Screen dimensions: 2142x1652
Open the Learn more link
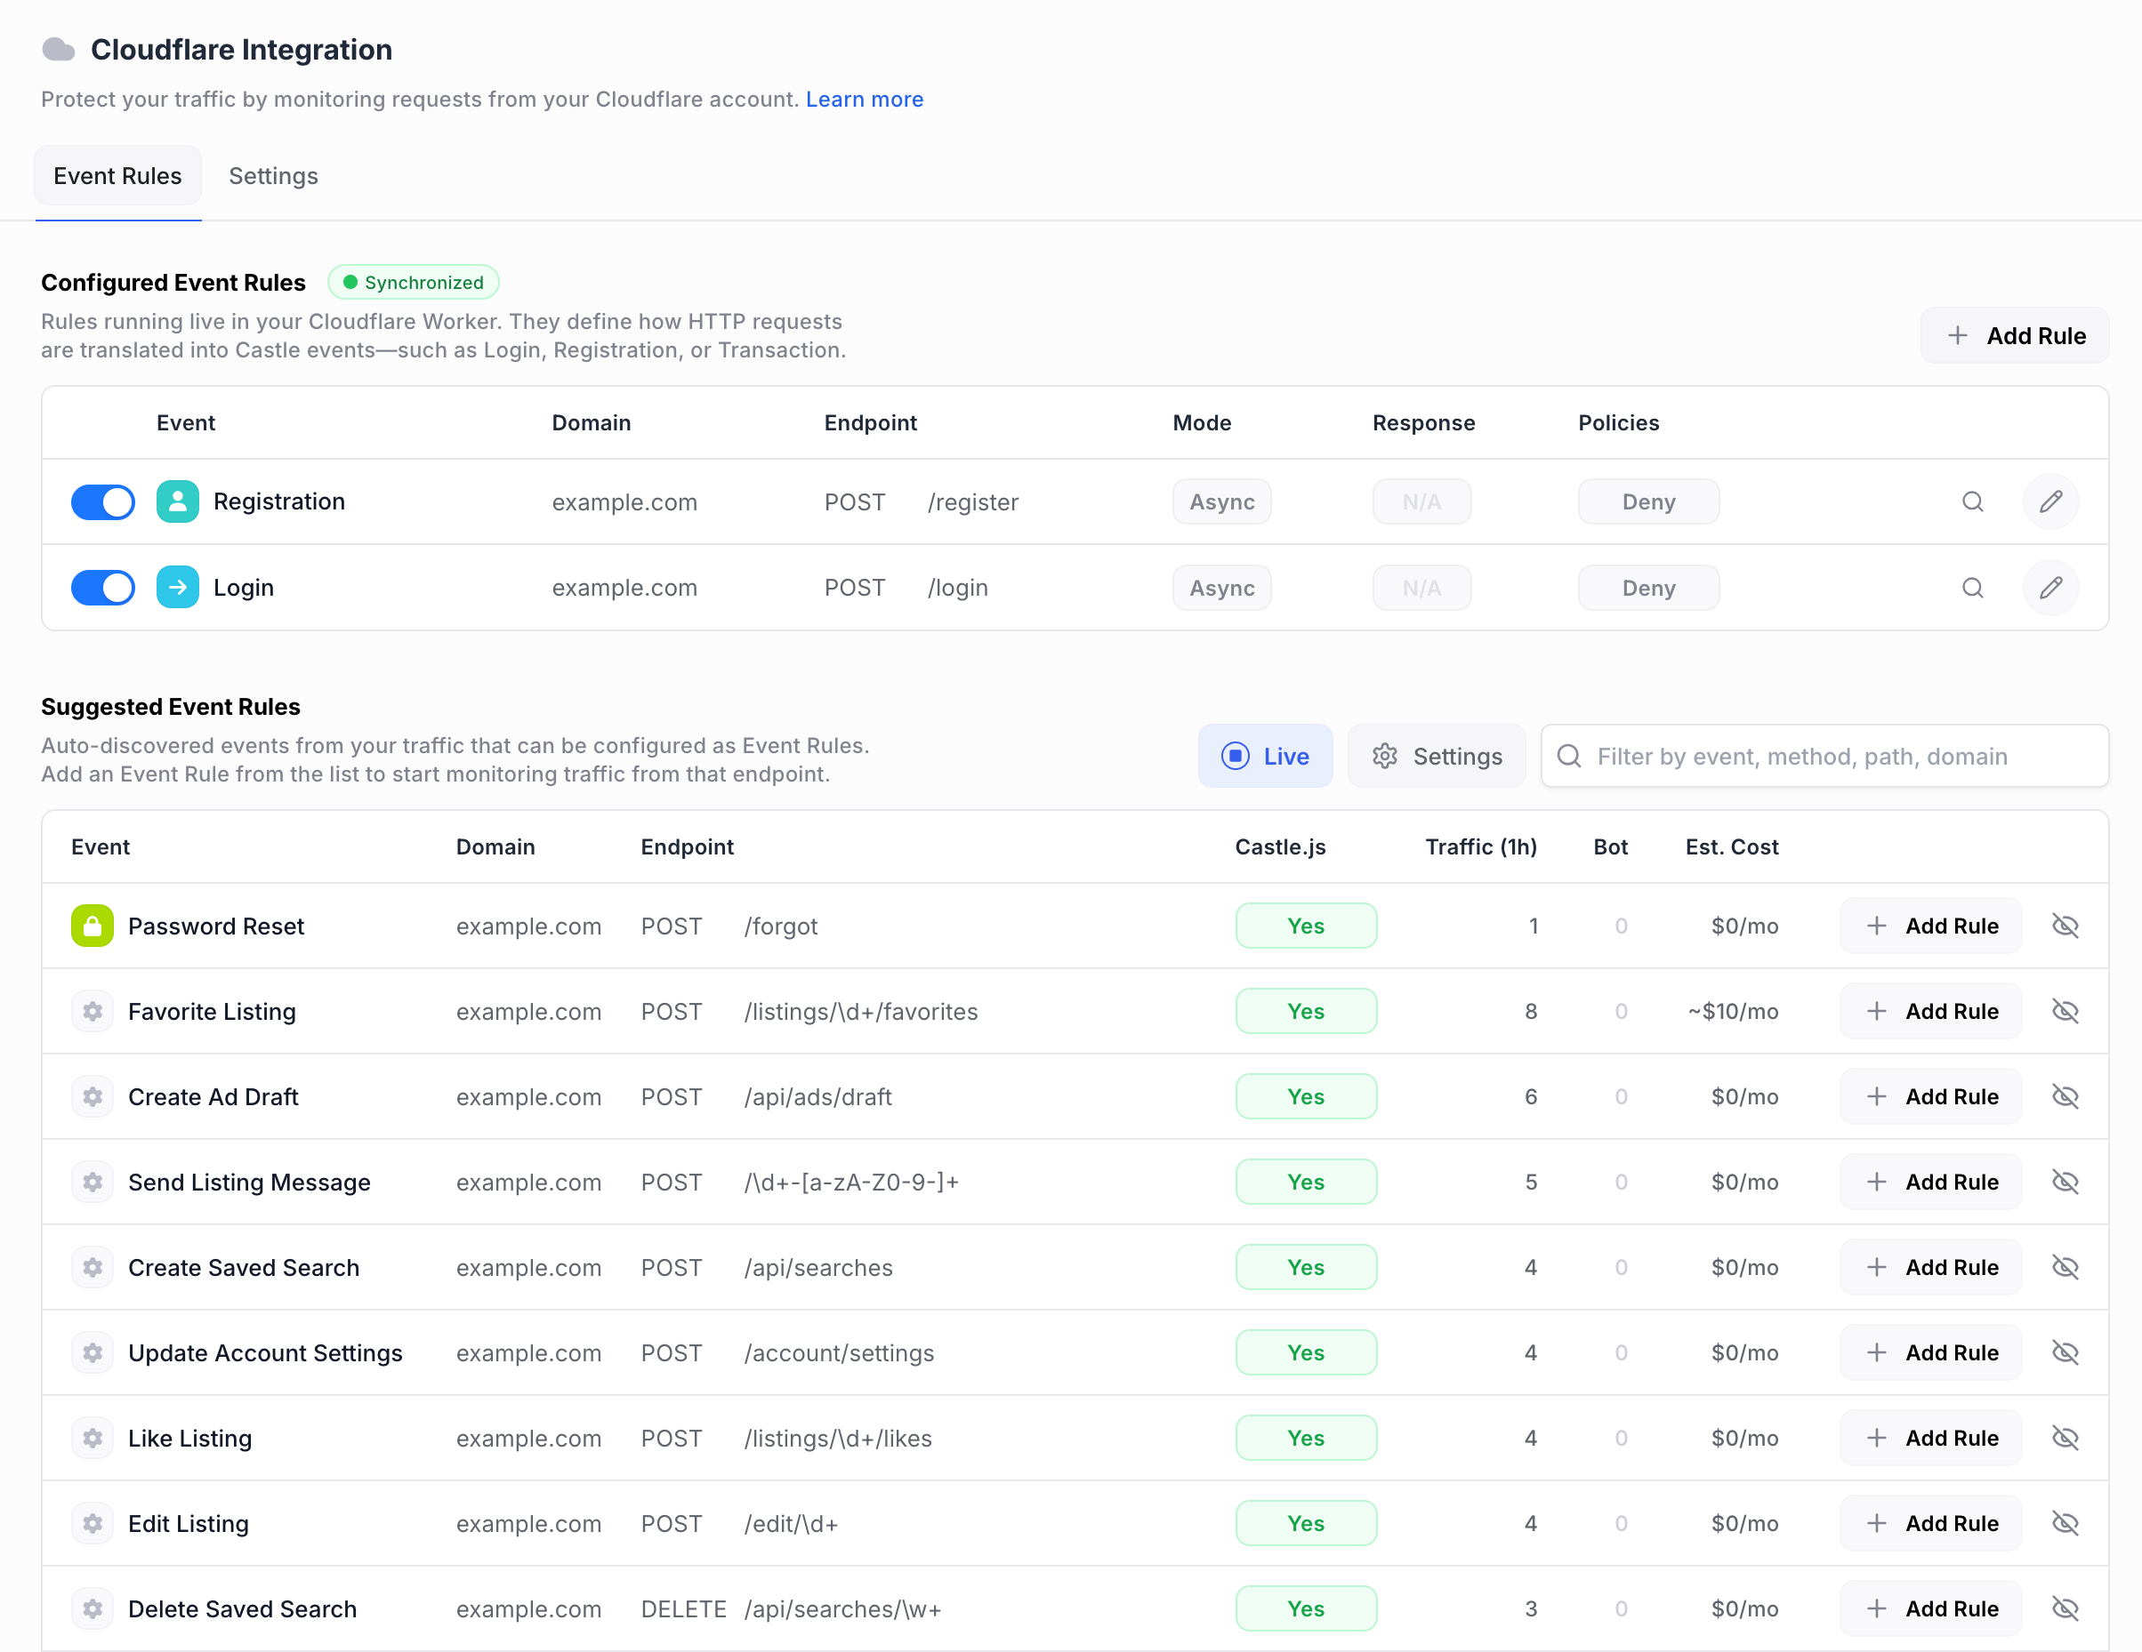coord(864,99)
